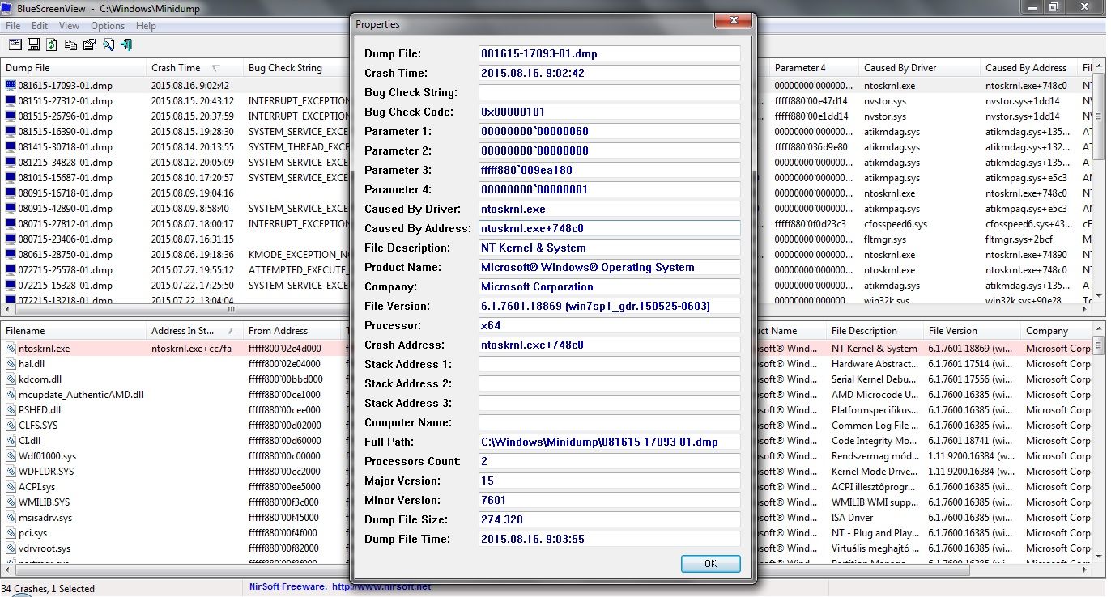Sort by Bug Check String column header
Screen dimensions: 1111x597
click(296, 68)
